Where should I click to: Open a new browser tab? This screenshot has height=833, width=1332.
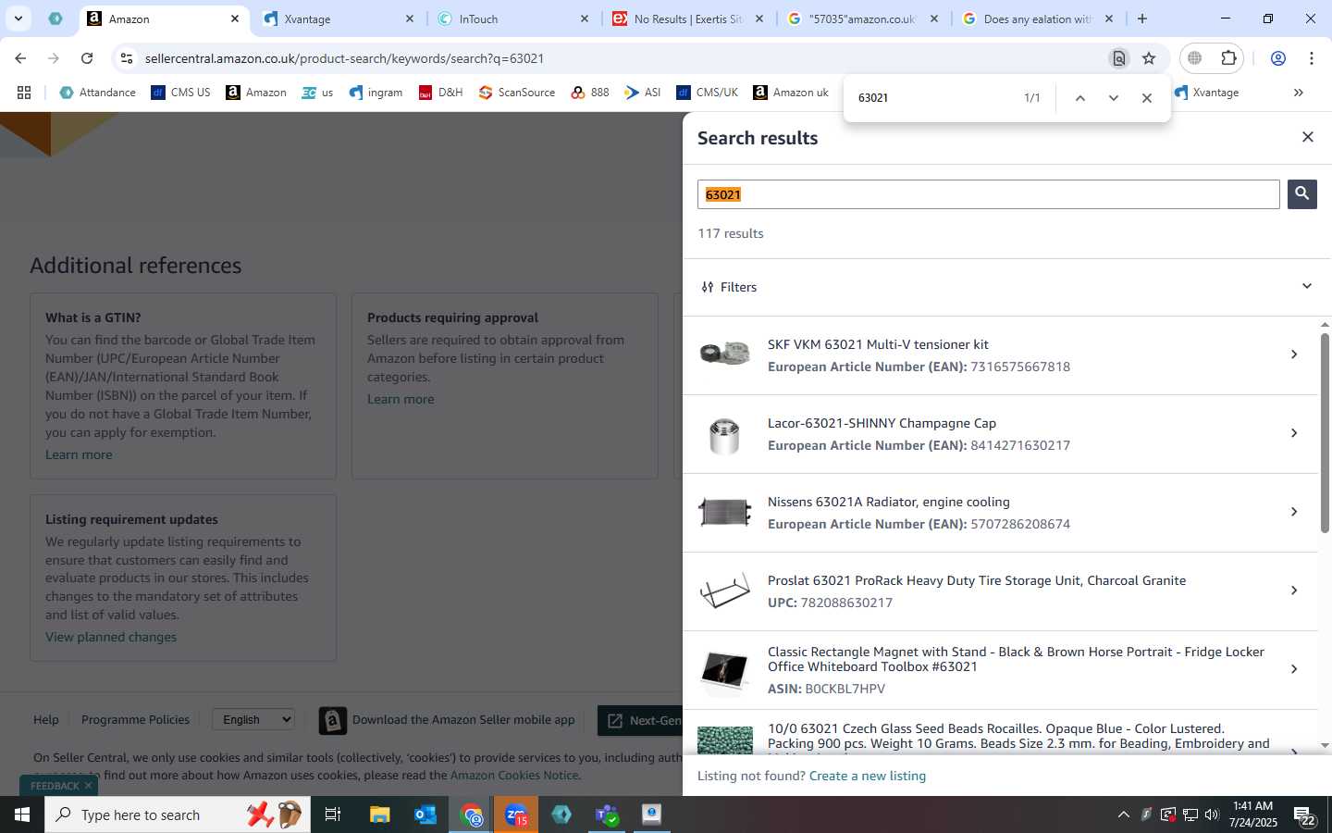pyautogui.click(x=1142, y=19)
